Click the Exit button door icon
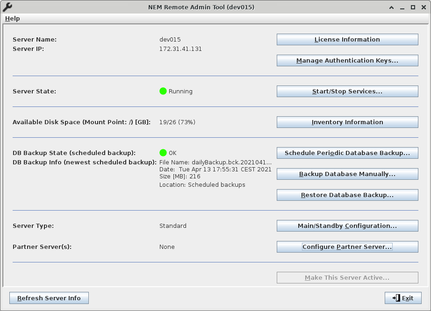The image size is (431, 311). pos(396,298)
